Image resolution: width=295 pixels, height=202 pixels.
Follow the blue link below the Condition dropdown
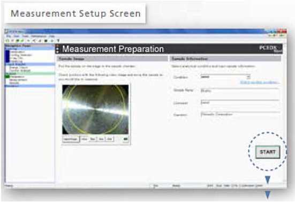click(x=259, y=83)
